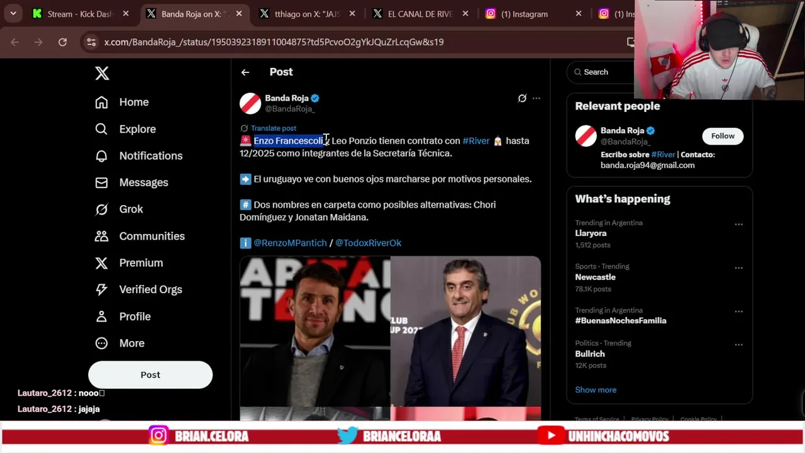This screenshot has height=453, width=805.
Task: Click Banda Roja avatar on the post
Action: (x=250, y=103)
